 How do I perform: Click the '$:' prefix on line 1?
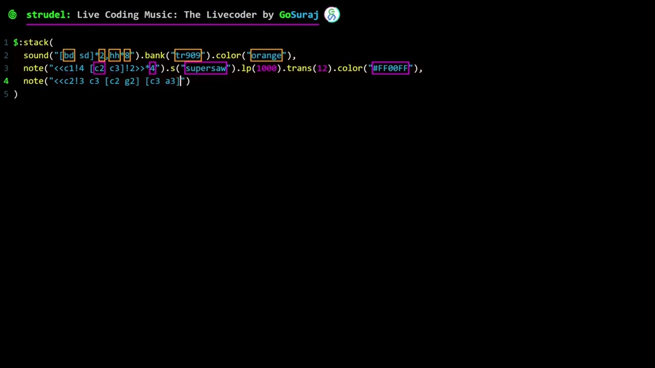18,42
